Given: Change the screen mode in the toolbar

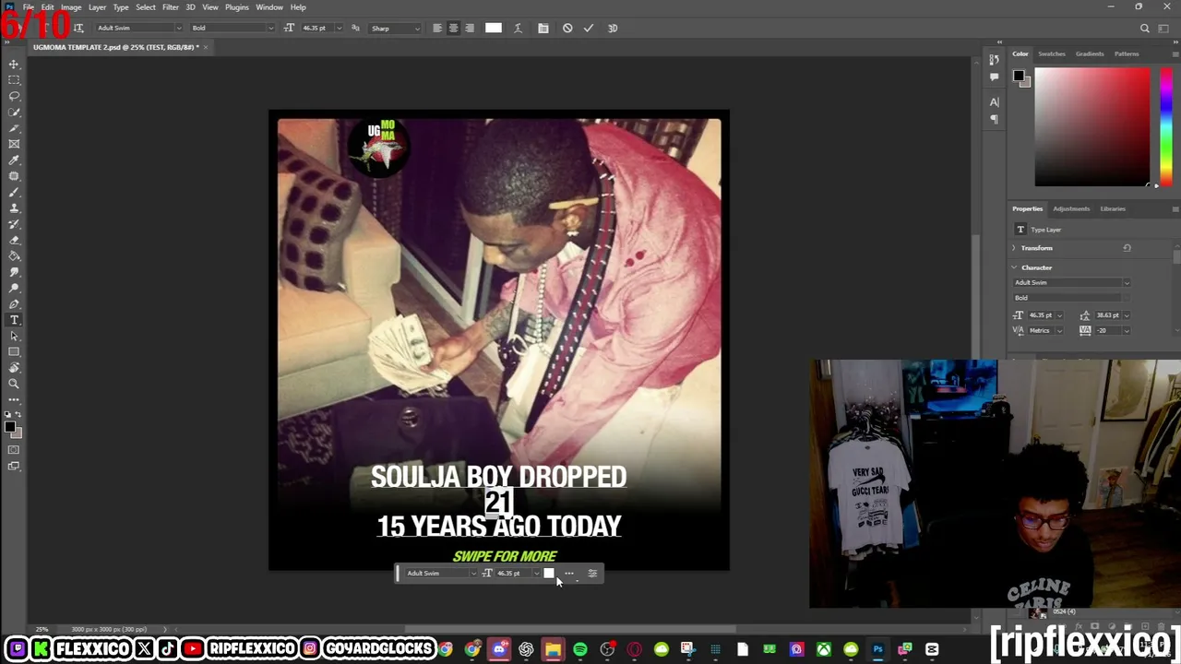Looking at the screenshot, I should click(x=14, y=466).
